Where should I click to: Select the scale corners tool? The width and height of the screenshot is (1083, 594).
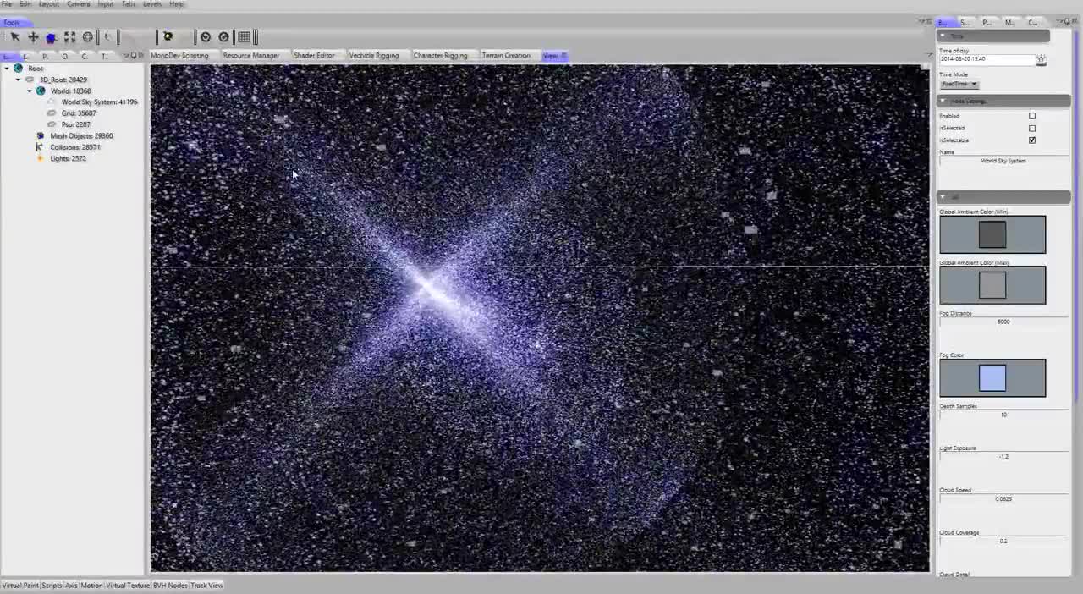click(69, 37)
